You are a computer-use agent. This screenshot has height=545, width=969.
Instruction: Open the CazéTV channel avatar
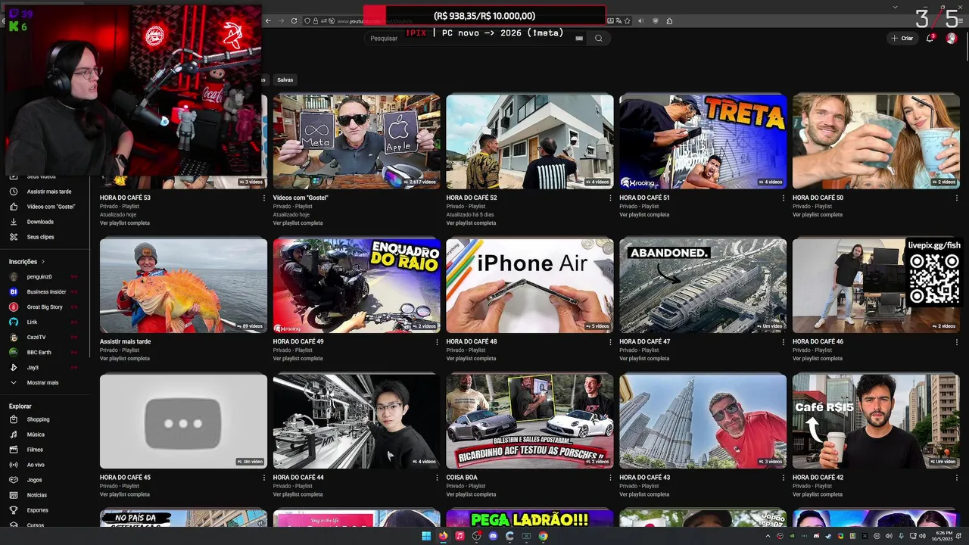click(13, 337)
